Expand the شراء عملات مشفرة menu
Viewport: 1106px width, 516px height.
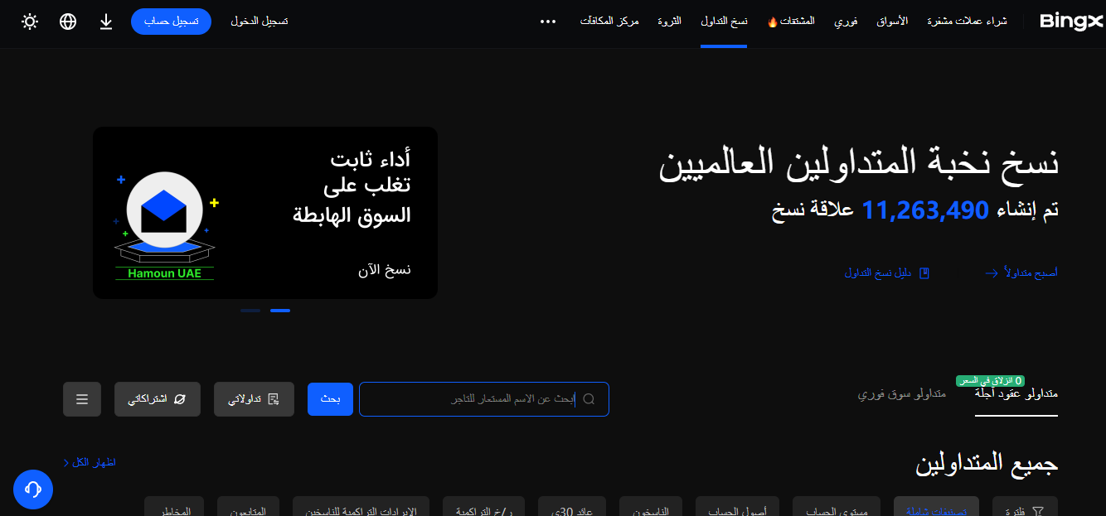pos(967,22)
